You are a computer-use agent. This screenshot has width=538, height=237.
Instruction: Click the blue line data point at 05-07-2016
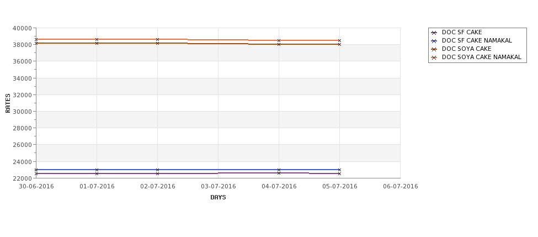pos(340,170)
